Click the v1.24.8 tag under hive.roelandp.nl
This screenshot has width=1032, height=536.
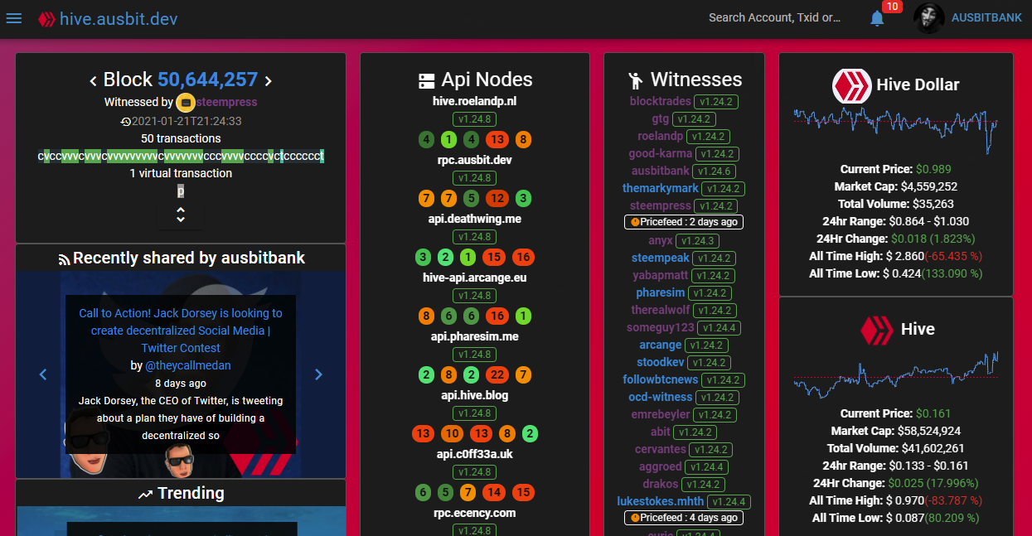pyautogui.click(x=475, y=119)
